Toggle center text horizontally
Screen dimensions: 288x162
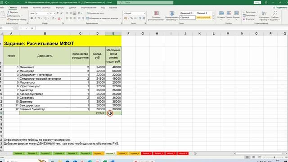coord(71,18)
